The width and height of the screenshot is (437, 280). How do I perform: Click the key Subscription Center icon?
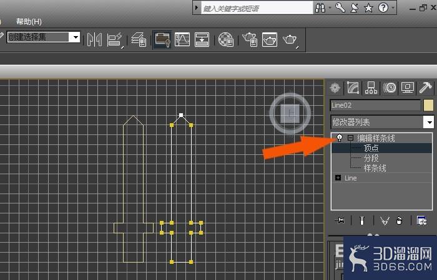click(x=340, y=7)
